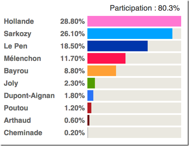
Task: Click the small blue Dupont-Aignan bar
Action: pyautogui.click(x=90, y=95)
